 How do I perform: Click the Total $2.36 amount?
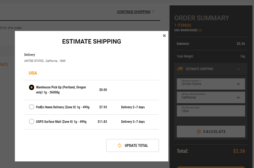pyautogui.click(x=239, y=151)
